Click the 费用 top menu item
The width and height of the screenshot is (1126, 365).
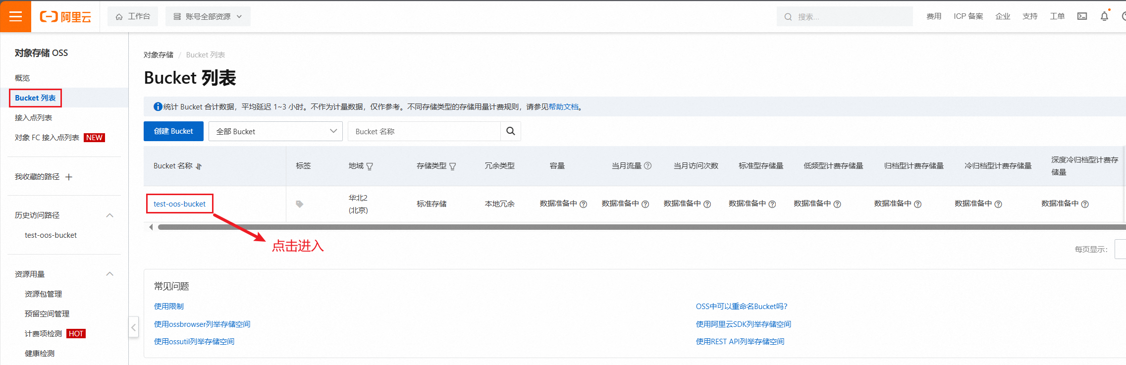point(934,16)
